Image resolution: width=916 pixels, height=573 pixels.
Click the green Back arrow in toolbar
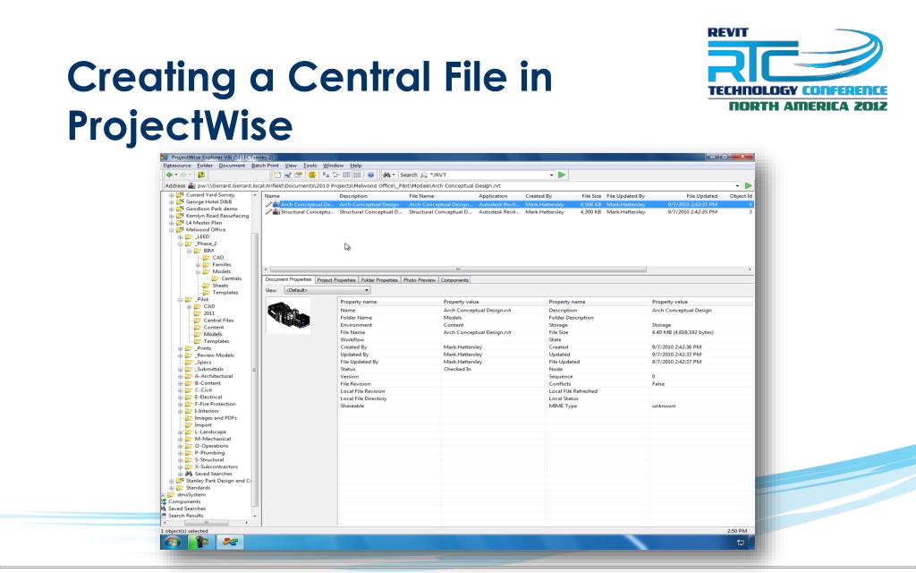click(x=169, y=175)
